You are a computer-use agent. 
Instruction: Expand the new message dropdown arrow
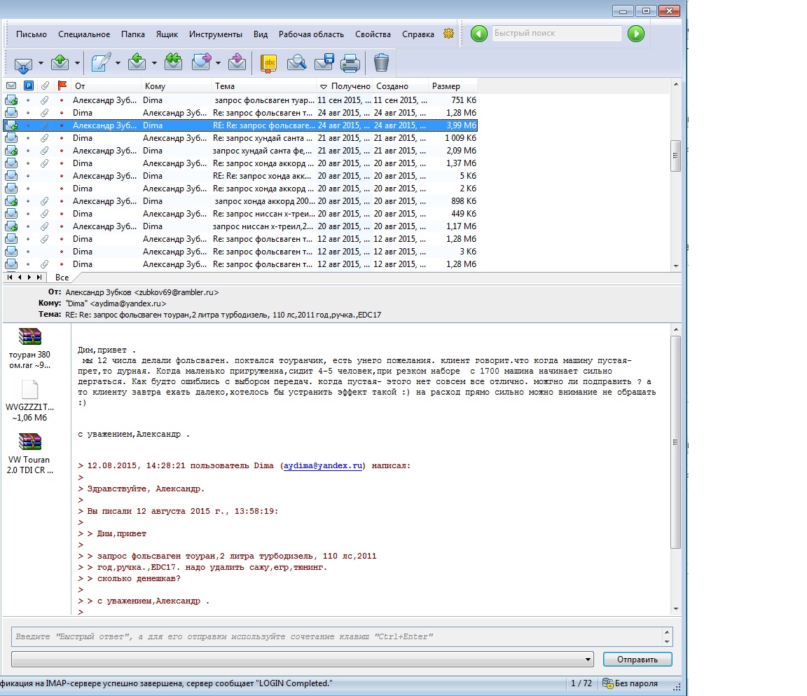pos(118,63)
